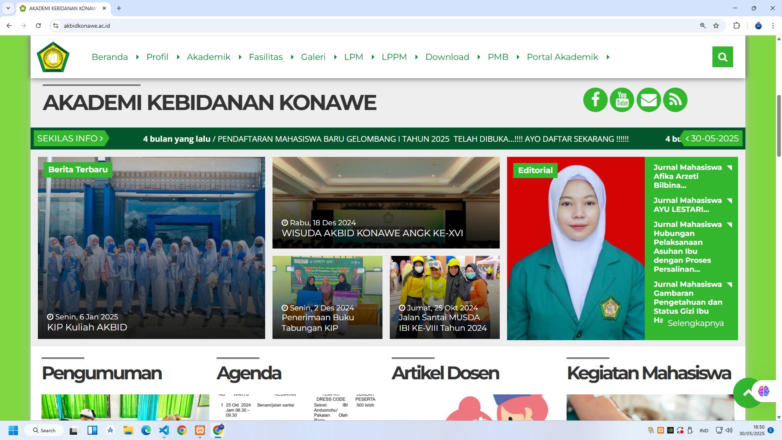
Task: Click inside the browser address bar
Action: click(x=163, y=25)
